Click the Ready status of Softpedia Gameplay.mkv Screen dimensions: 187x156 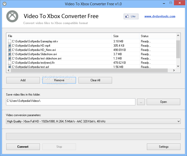click(x=146, y=41)
